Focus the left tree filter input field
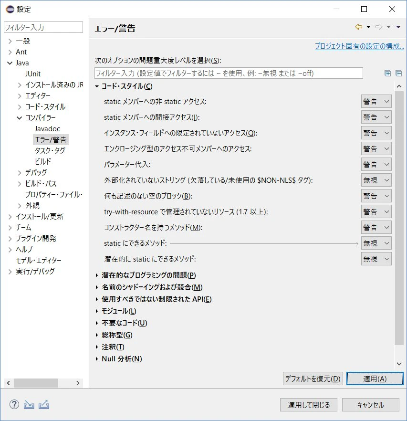 43,27
